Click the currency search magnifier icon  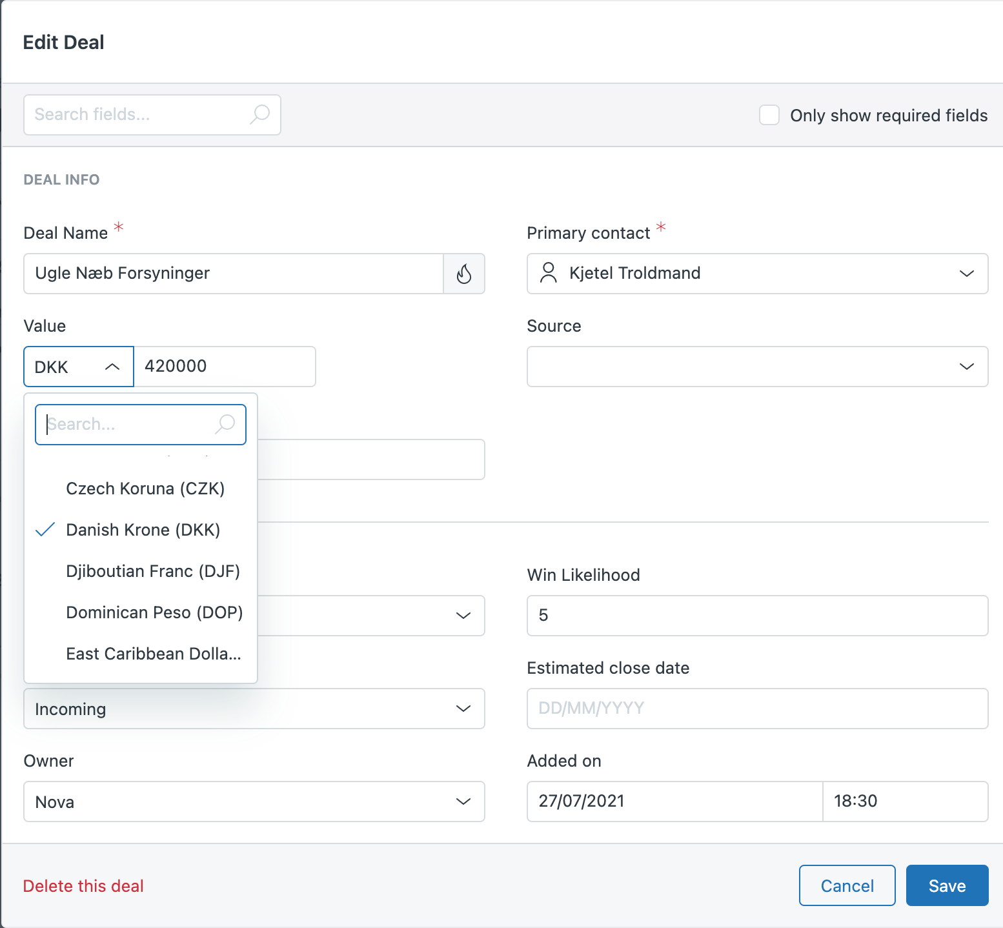tap(225, 424)
